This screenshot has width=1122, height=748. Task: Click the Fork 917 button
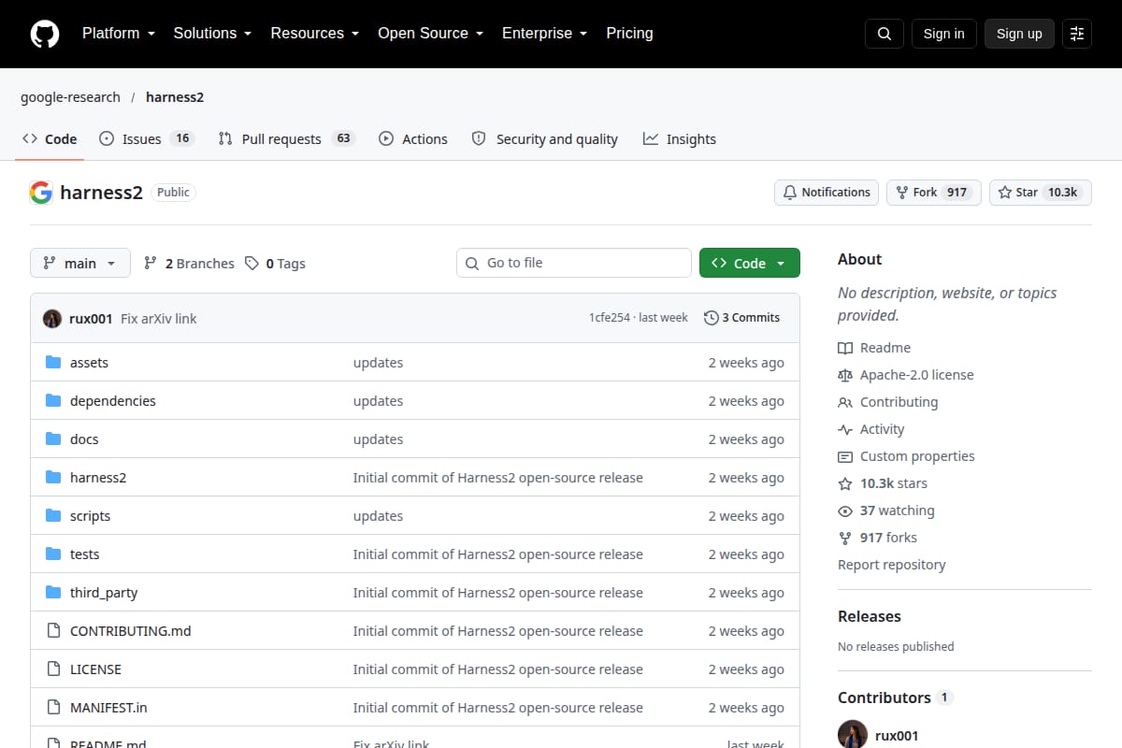click(934, 193)
